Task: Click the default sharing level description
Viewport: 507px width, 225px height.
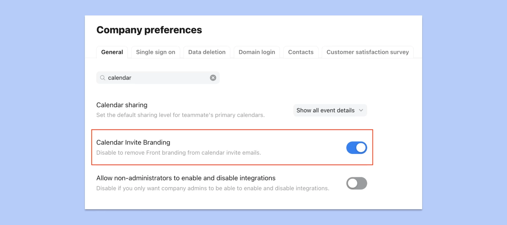Action: pos(180,115)
